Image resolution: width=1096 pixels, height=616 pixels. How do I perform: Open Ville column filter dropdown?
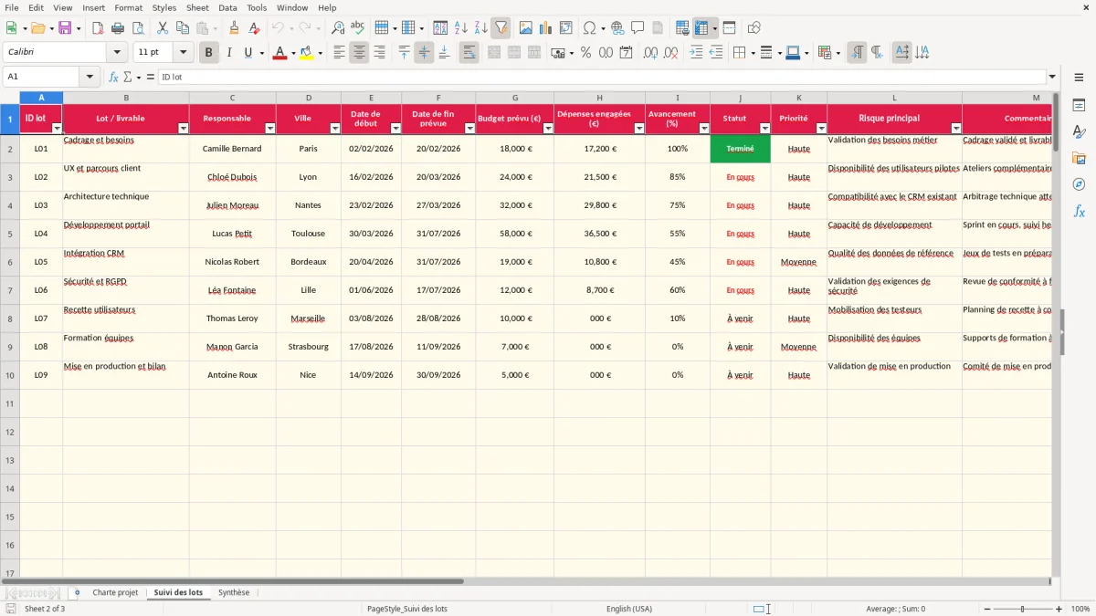pyautogui.click(x=334, y=129)
